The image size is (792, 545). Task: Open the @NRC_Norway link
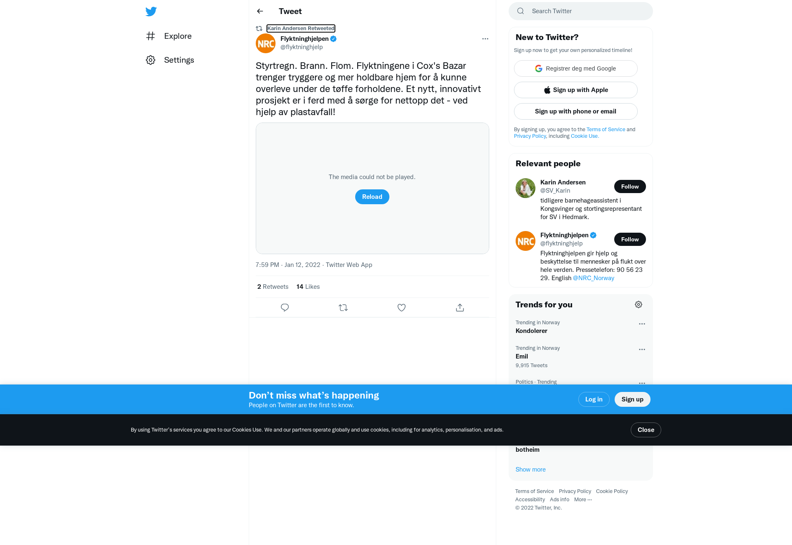[594, 278]
